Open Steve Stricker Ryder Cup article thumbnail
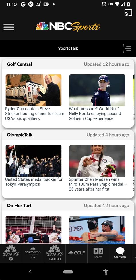 tap(34, 90)
